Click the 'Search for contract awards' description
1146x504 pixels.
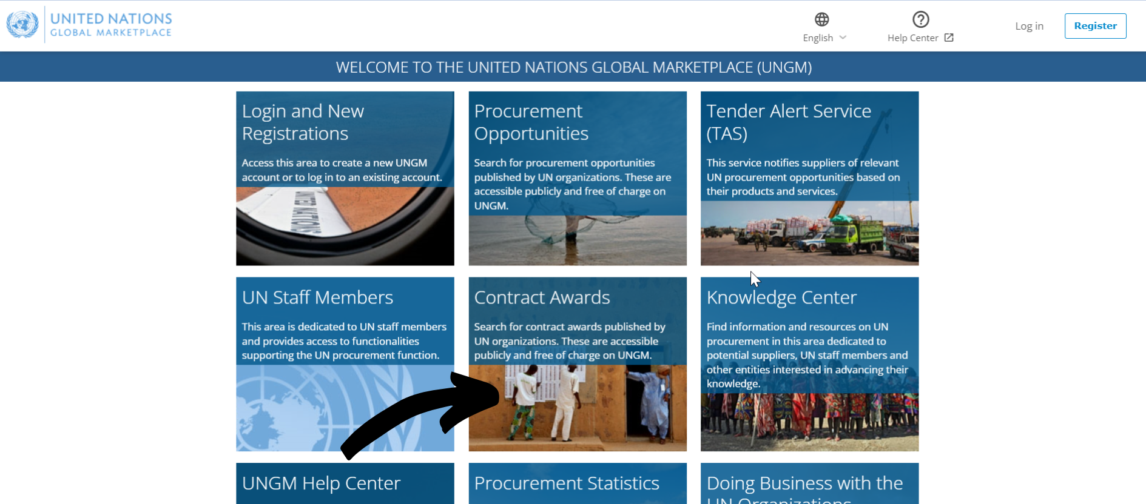pyautogui.click(x=570, y=341)
